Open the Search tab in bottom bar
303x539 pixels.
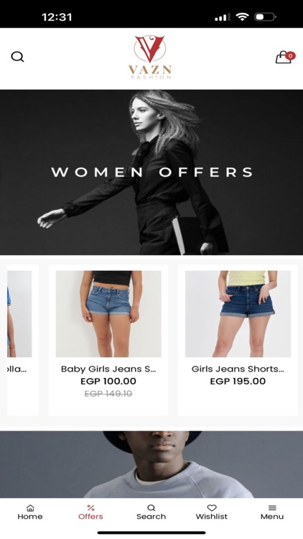click(151, 512)
